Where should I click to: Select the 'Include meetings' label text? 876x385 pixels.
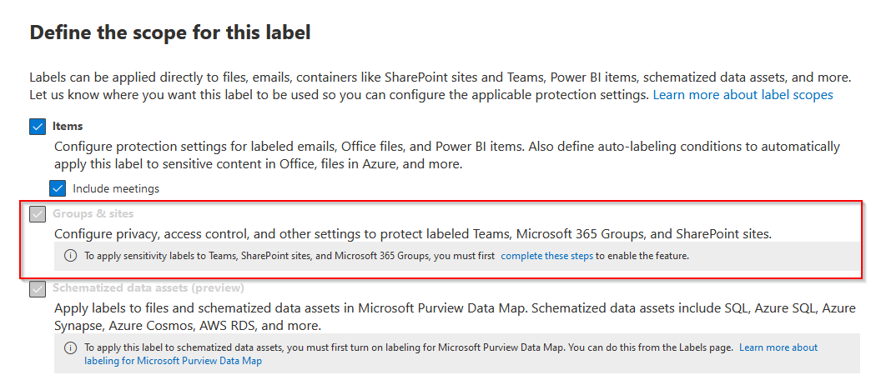[116, 188]
